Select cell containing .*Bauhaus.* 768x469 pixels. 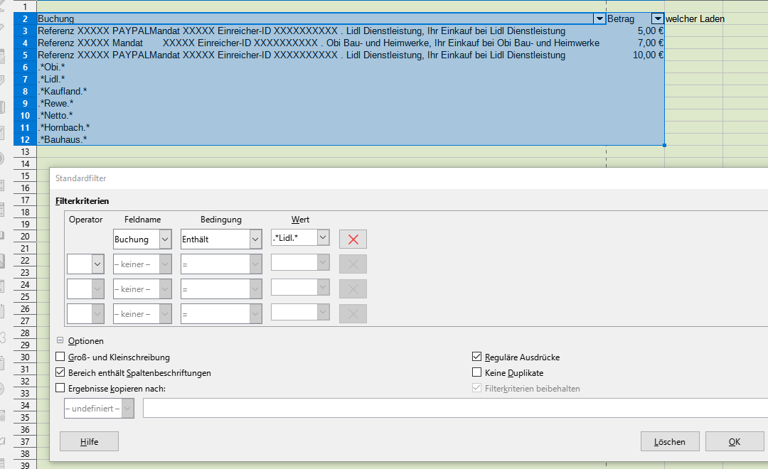tap(321, 139)
